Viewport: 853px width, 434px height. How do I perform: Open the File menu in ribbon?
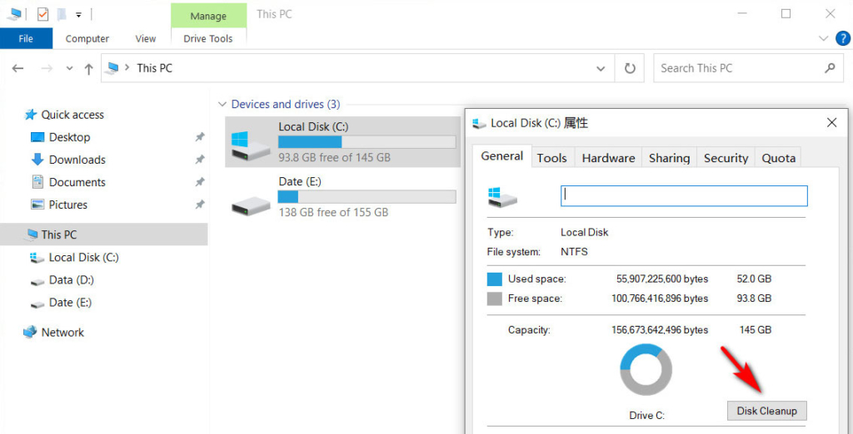[x=26, y=38]
